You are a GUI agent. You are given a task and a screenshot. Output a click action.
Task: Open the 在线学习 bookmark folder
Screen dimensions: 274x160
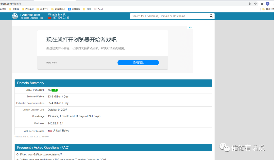coord(28,9)
